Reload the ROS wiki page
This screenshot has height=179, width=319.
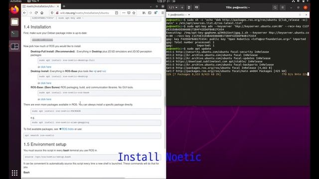pos(36,13)
